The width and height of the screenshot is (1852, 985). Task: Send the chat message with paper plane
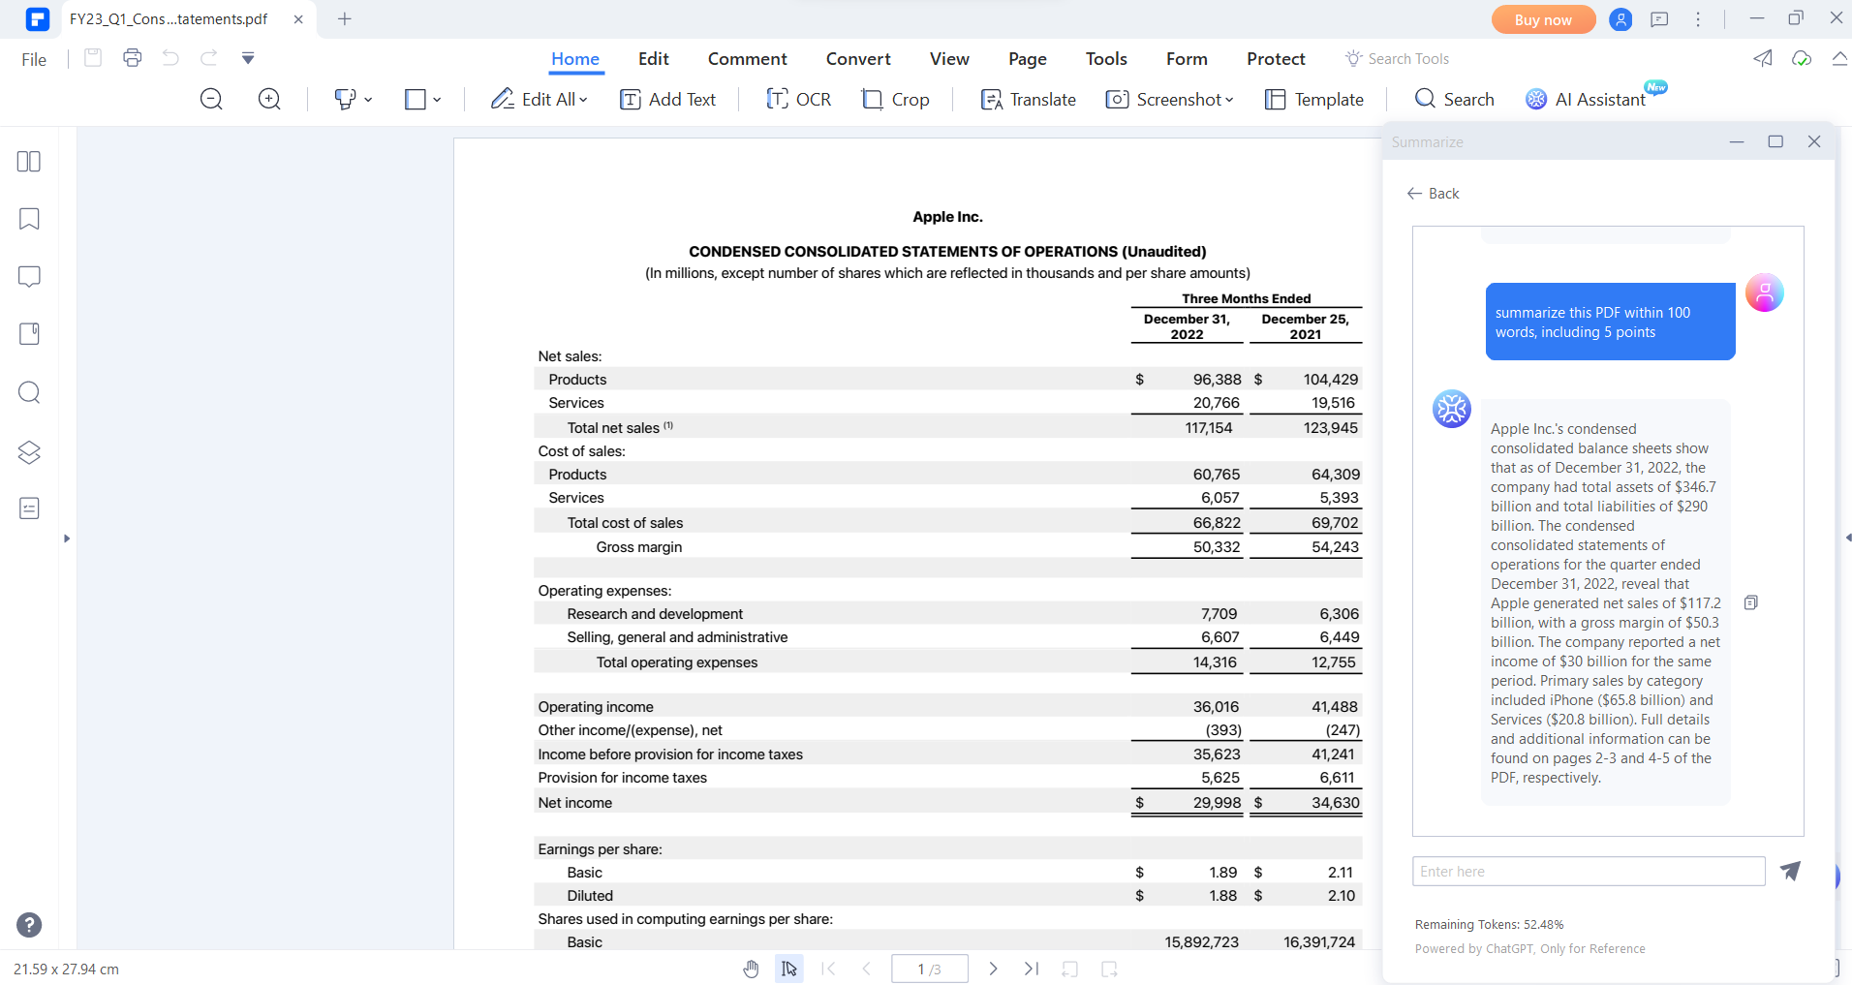click(x=1790, y=871)
